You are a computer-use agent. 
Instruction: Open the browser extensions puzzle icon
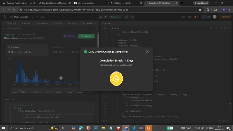[x=208, y=10]
